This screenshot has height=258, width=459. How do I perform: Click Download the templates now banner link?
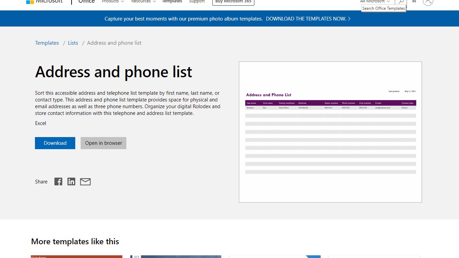[308, 19]
